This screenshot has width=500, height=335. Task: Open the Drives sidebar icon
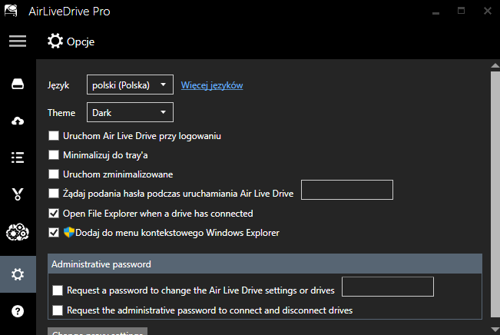tap(18, 85)
